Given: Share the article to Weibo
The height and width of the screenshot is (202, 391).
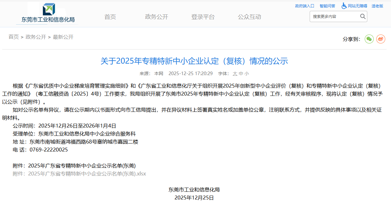Looking at the screenshot, I should pos(380,39).
